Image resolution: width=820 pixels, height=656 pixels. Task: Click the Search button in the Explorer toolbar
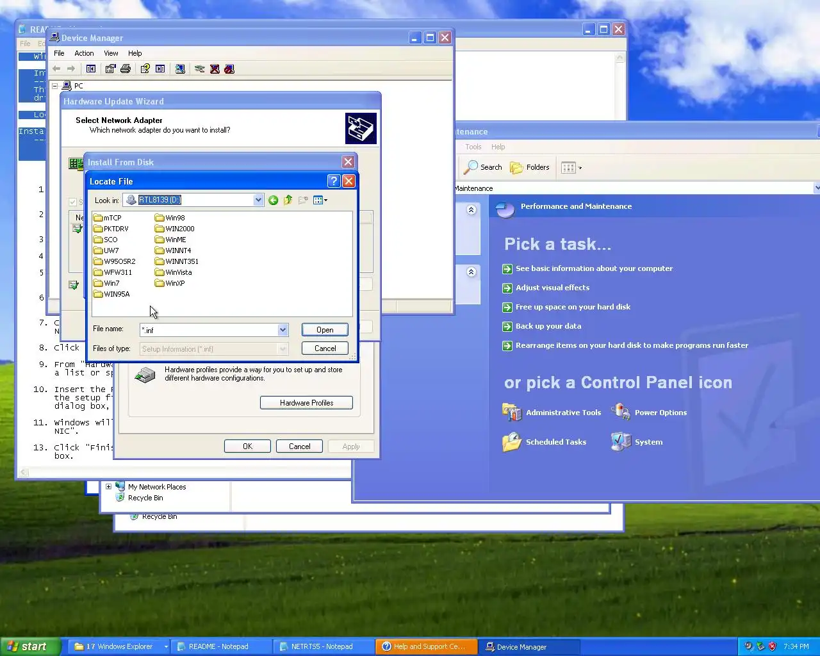[483, 168]
